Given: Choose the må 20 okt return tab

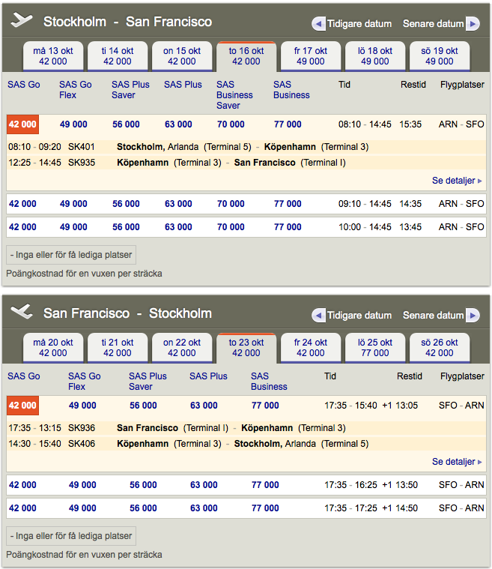Looking at the screenshot, I should (x=53, y=348).
